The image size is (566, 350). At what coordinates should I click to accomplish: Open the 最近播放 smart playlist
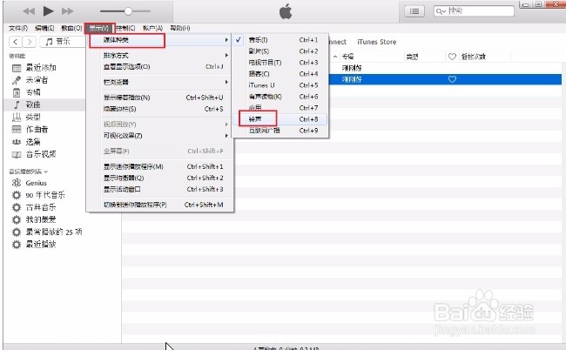(41, 245)
